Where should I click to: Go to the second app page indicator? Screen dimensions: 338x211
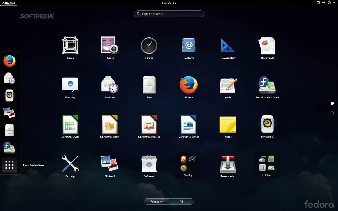[x=332, y=113]
